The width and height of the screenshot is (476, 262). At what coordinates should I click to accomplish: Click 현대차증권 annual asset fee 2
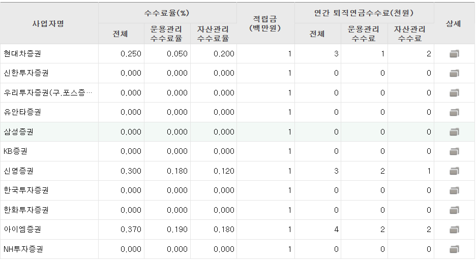pyautogui.click(x=429, y=54)
